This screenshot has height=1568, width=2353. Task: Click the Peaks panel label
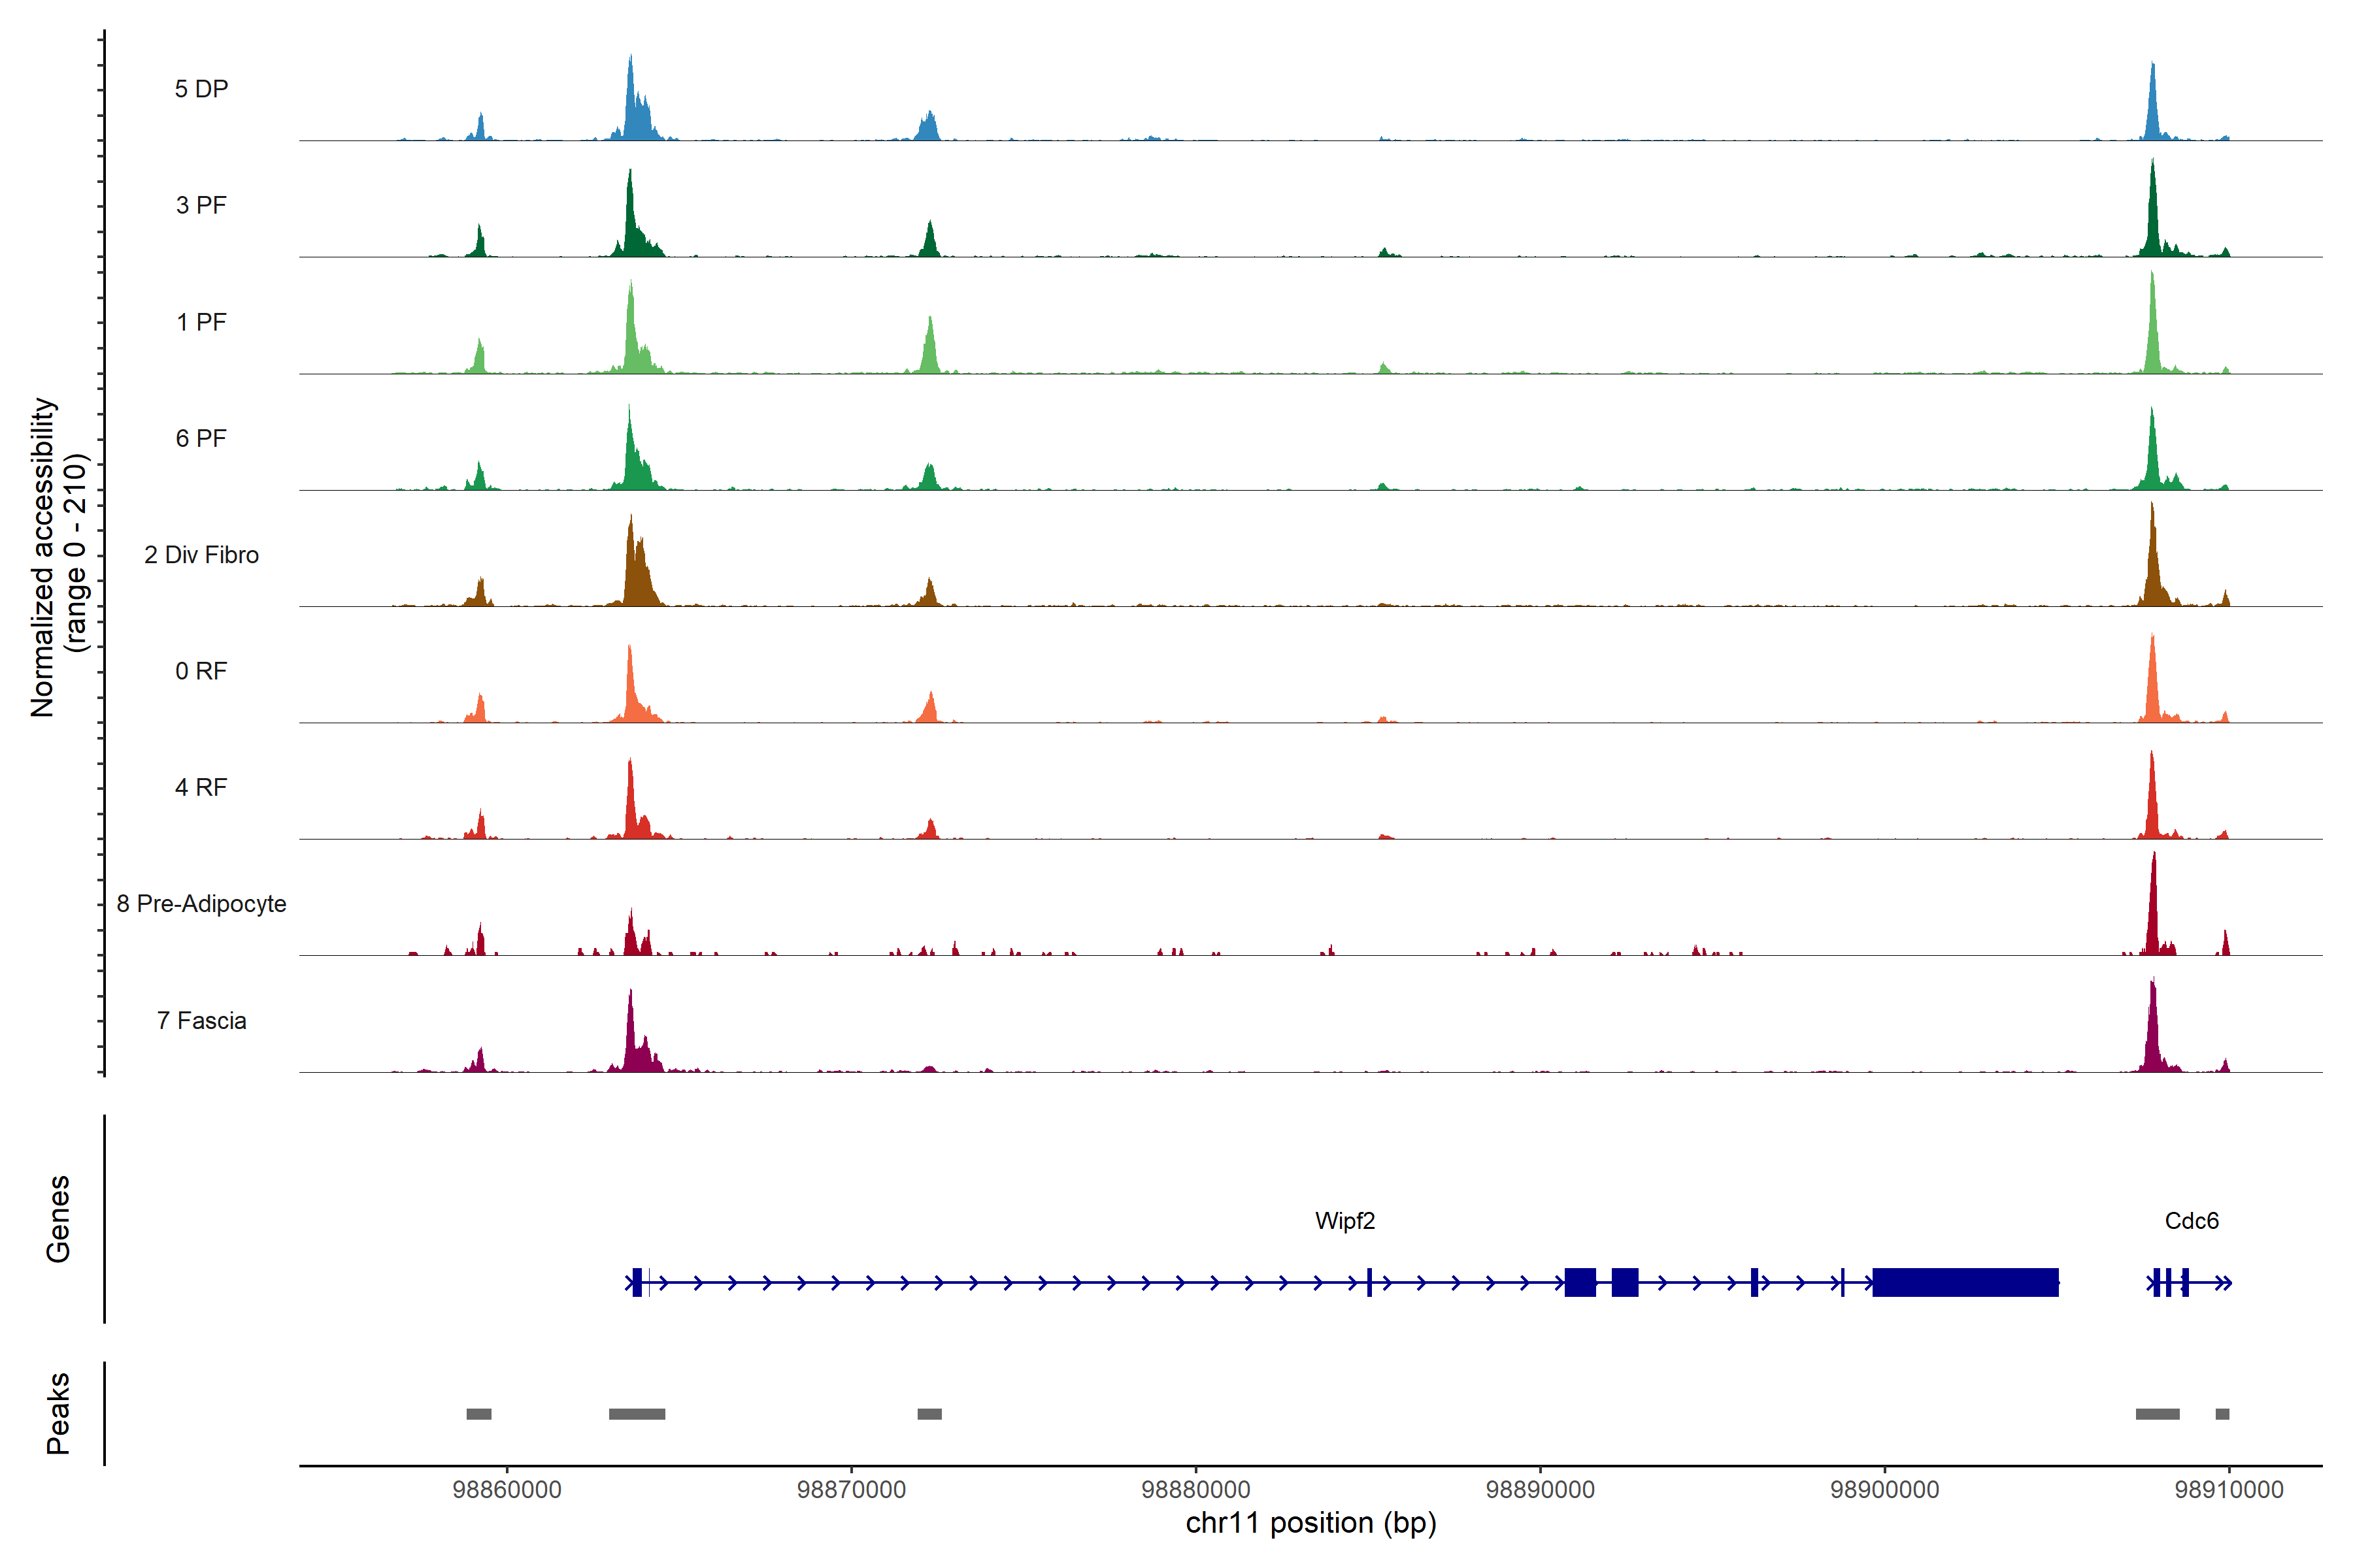click(x=58, y=1413)
